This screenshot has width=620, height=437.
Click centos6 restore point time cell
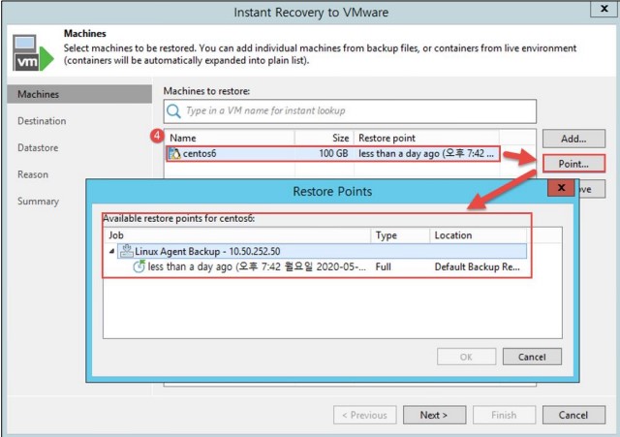pos(426,153)
